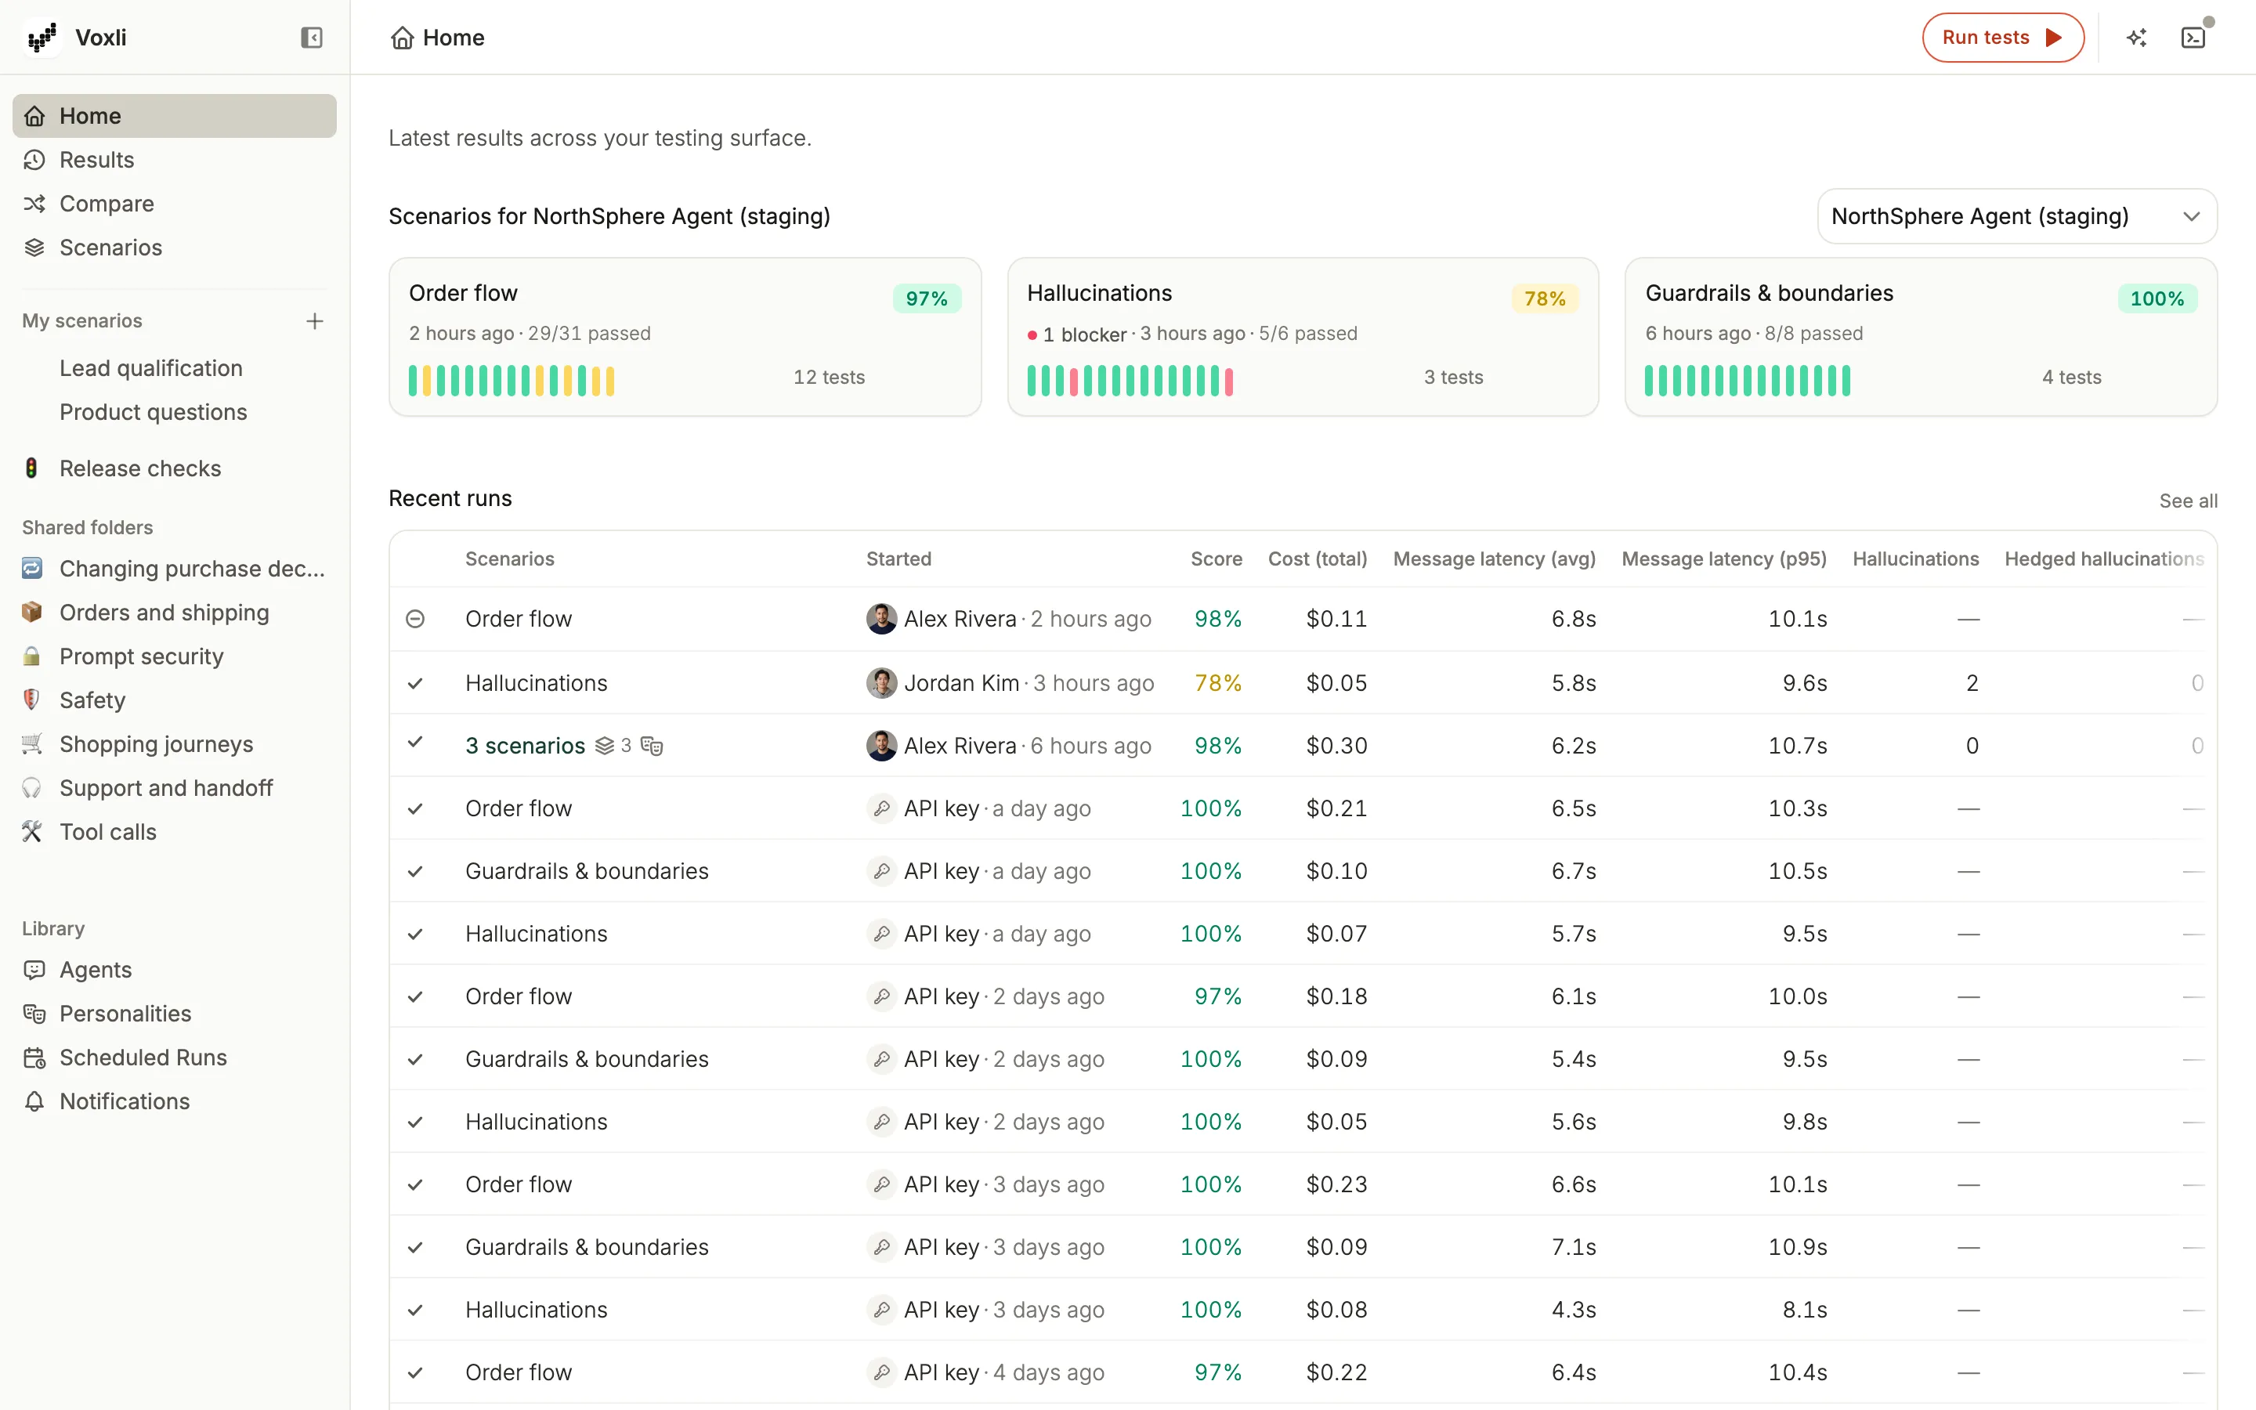Open Compare in the sidebar
The width and height of the screenshot is (2256, 1410).
click(x=175, y=204)
